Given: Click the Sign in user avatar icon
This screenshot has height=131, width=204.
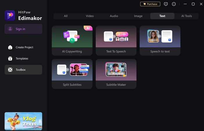Looking at the screenshot, I should (x=10, y=29).
